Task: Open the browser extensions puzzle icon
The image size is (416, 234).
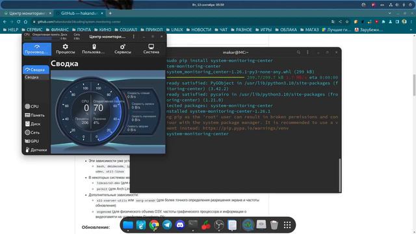Action: pos(383,21)
